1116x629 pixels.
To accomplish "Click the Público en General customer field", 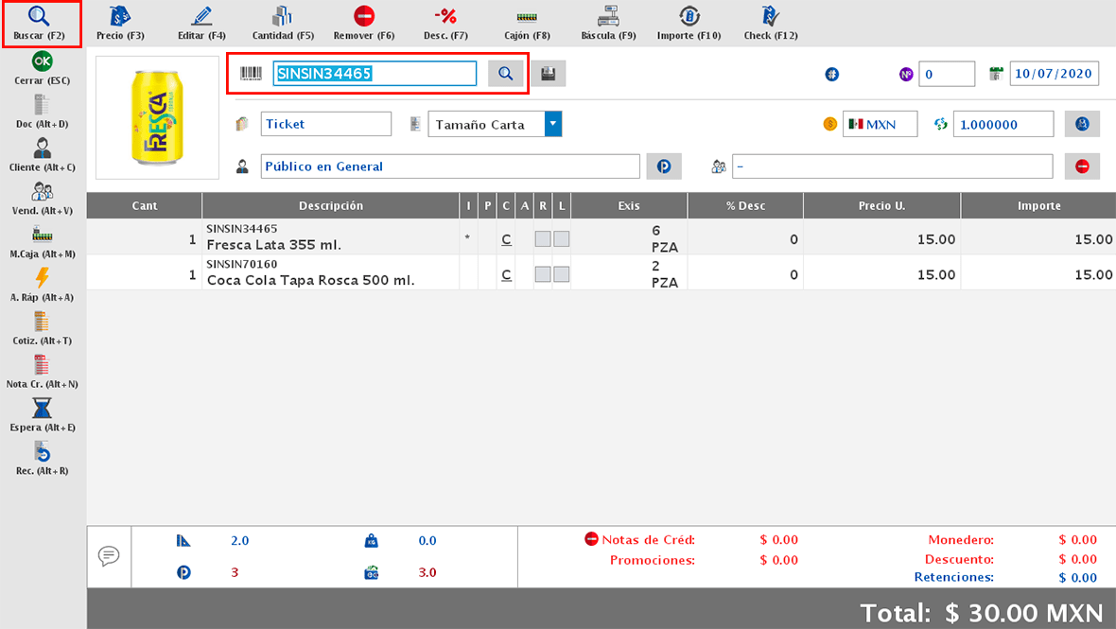I will point(450,166).
